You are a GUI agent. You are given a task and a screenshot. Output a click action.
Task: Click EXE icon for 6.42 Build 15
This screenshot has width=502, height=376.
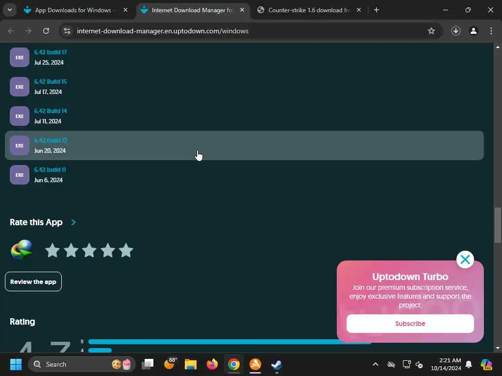(20, 87)
